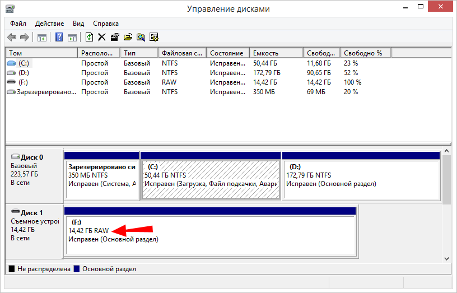This screenshot has width=457, height=293.
Task: Click the 69 МБ free space cell
Action: pos(316,92)
